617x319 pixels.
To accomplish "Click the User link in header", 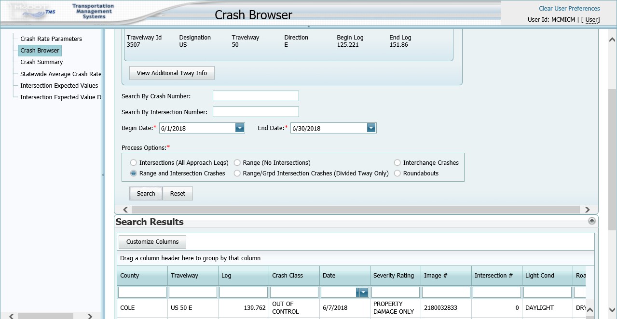I will click(x=592, y=20).
